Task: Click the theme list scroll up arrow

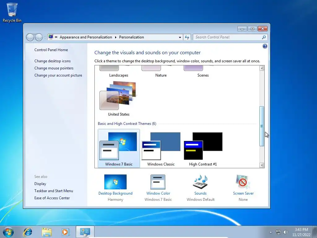Action: tap(262, 68)
